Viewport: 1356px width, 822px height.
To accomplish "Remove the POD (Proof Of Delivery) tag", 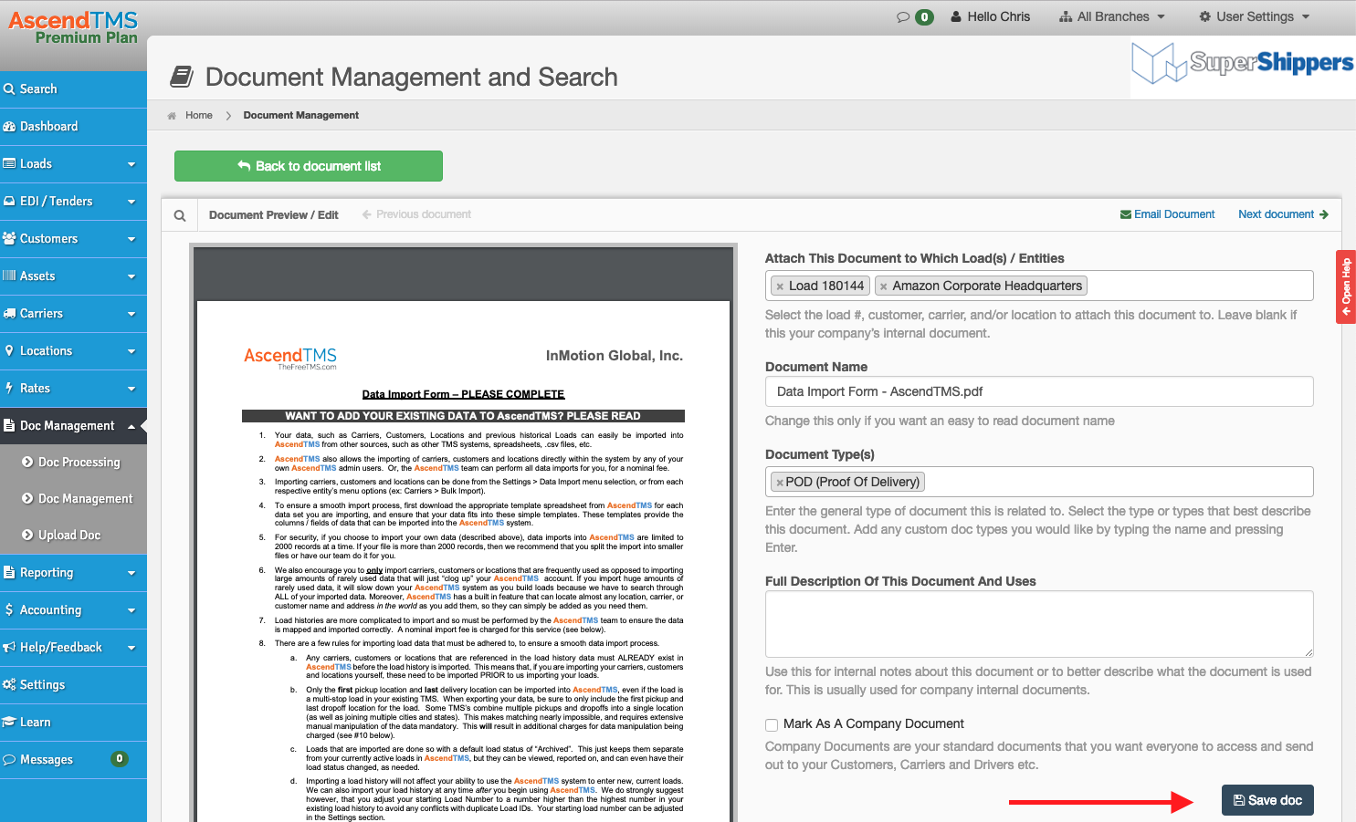I will point(780,483).
